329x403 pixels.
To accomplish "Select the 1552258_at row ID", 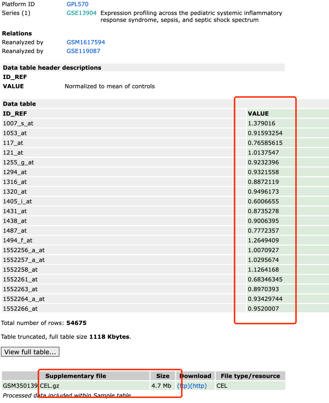I will 20,270.
